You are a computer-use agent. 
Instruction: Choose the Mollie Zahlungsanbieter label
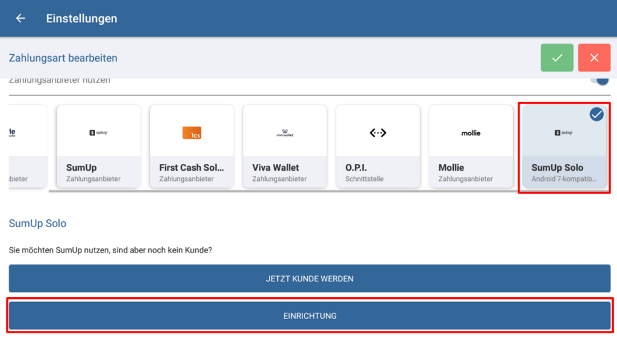click(466, 179)
